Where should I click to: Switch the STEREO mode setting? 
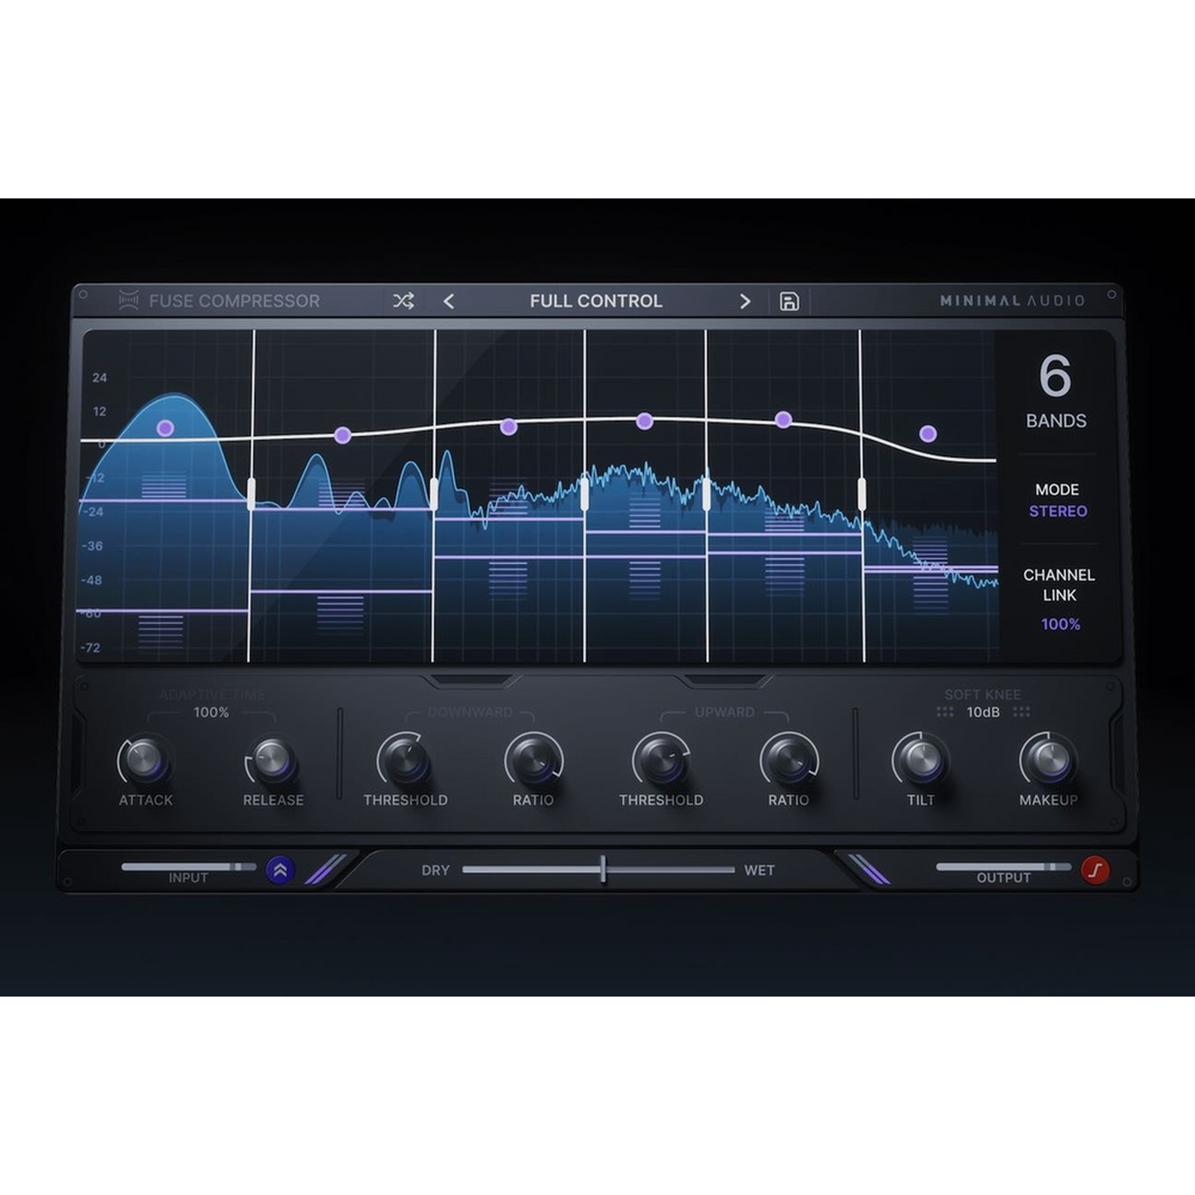(1058, 511)
